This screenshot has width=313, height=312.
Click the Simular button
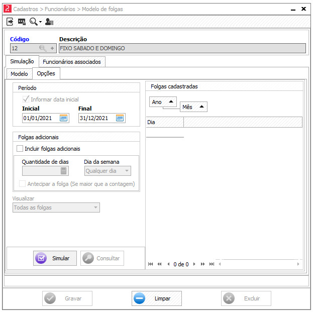55,258
